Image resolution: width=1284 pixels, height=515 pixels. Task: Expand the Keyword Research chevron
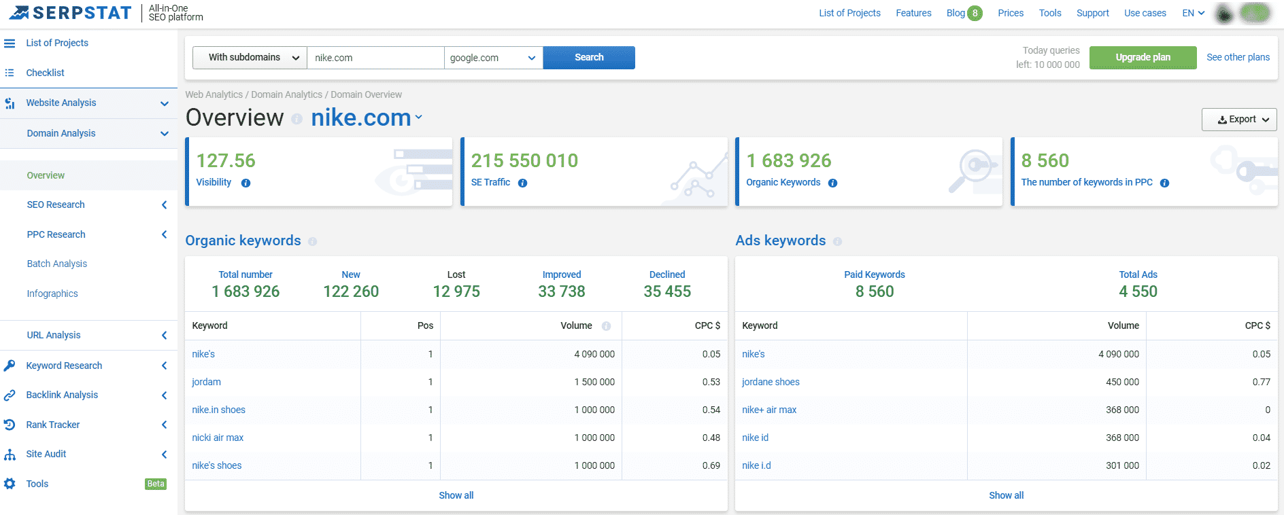(164, 366)
